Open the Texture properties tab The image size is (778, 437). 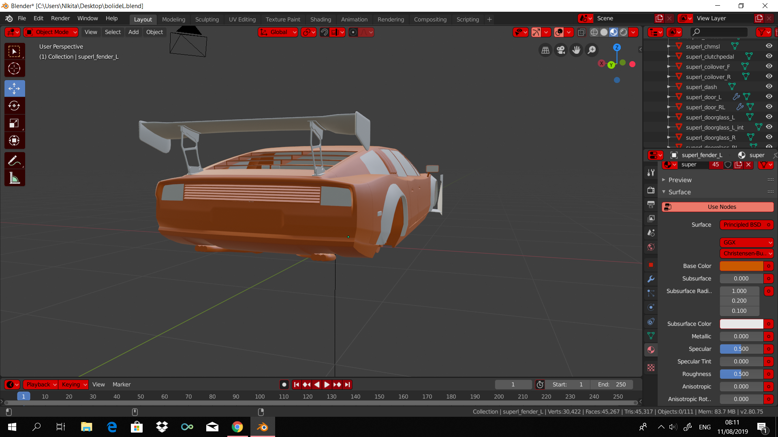[651, 368]
